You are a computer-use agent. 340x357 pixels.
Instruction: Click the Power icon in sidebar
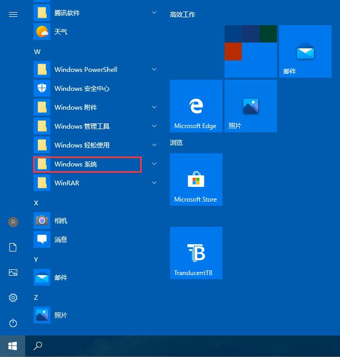13,323
